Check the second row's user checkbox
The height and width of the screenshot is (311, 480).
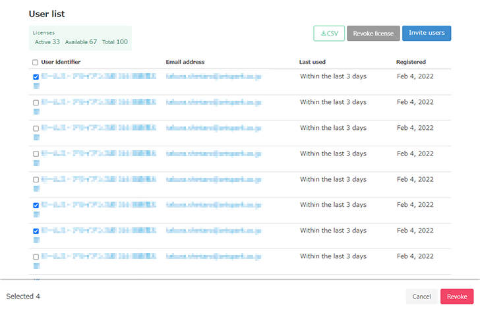36,103
